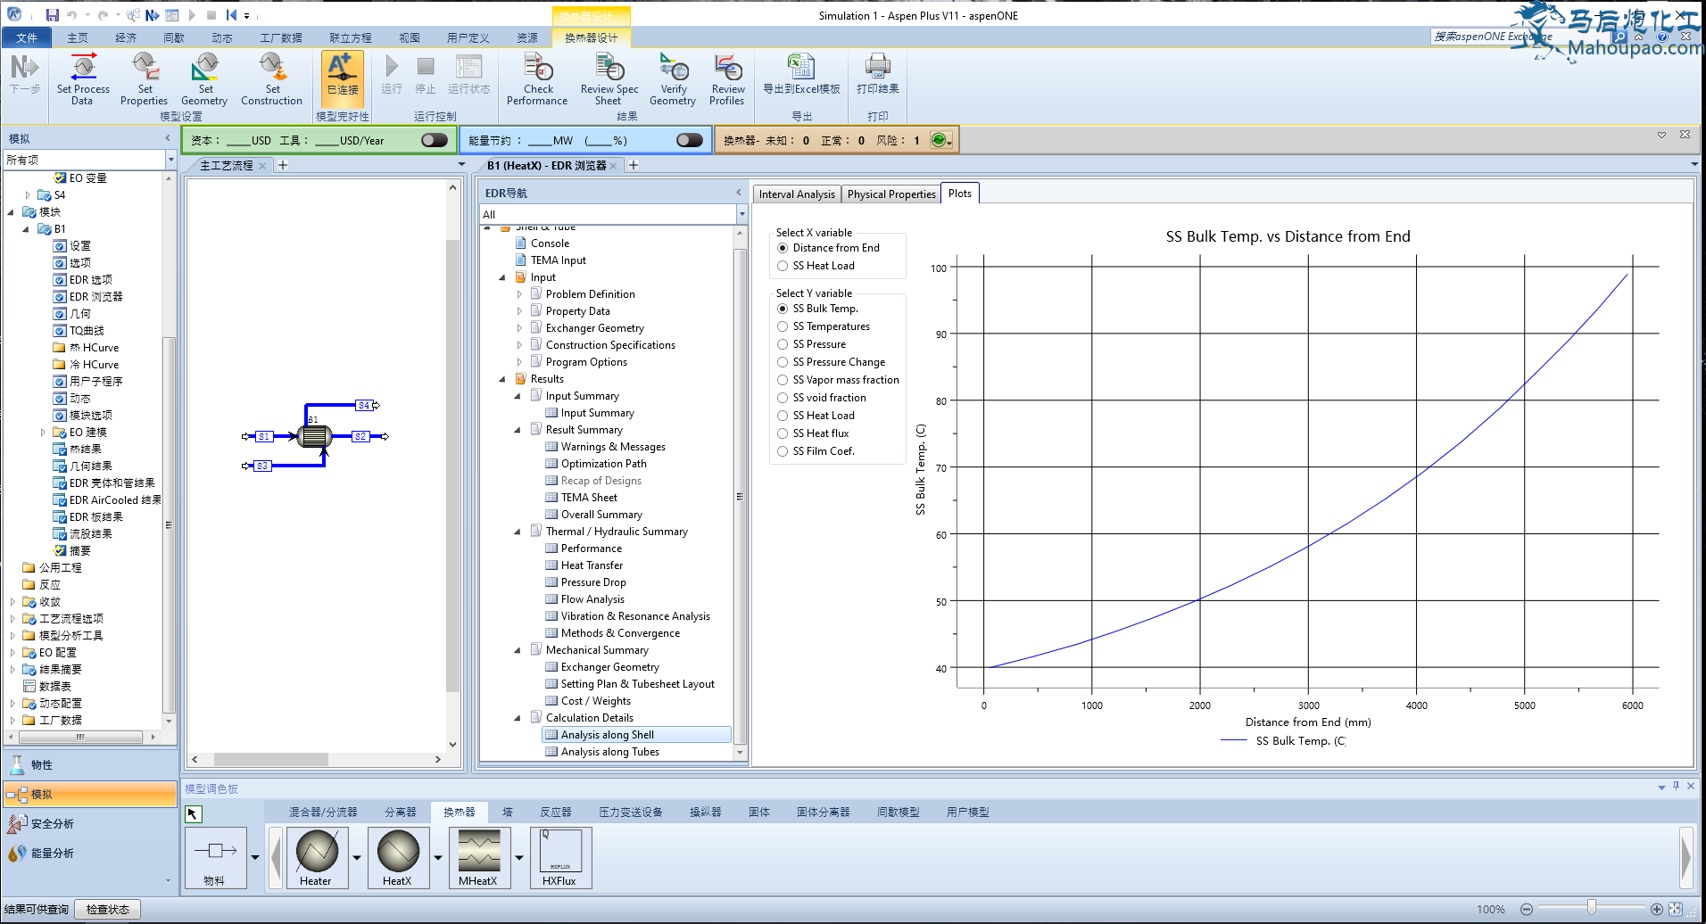Viewport: 1706px width, 924px height.
Task: Click the 运行 run button in ribbon
Action: click(391, 75)
